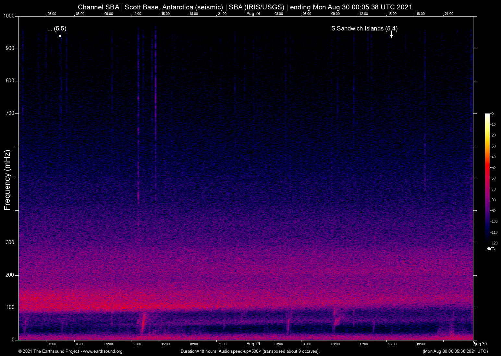The height and width of the screenshot is (356, 501).
Task: Select the S.Sandwich Islands (5.4) event label
Action: click(364, 29)
